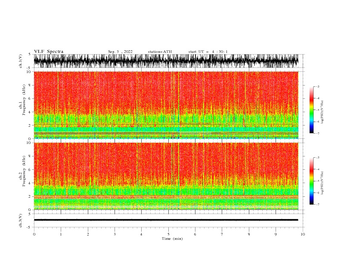
Task: Click the upper color bar's log(PSD) label
Action: [x=322, y=112]
